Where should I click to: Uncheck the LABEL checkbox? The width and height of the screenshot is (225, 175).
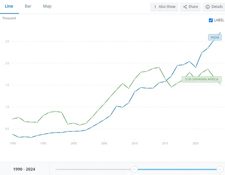211,20
